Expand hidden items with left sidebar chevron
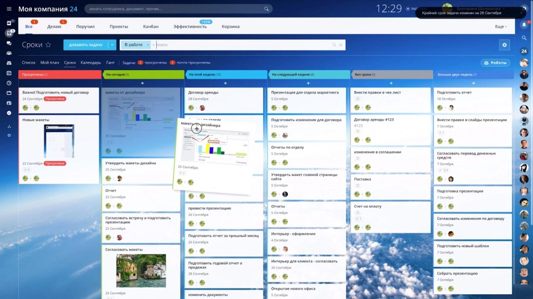The image size is (533, 299). (9, 113)
